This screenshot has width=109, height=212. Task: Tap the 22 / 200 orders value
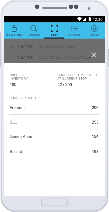coord(65,85)
